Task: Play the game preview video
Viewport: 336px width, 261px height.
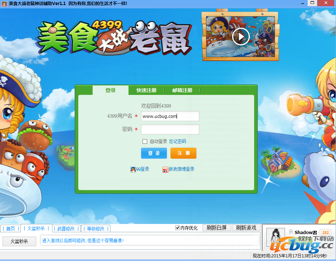Action: pos(241,36)
